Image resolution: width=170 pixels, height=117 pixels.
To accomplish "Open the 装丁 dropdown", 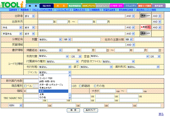I will point(96,67).
